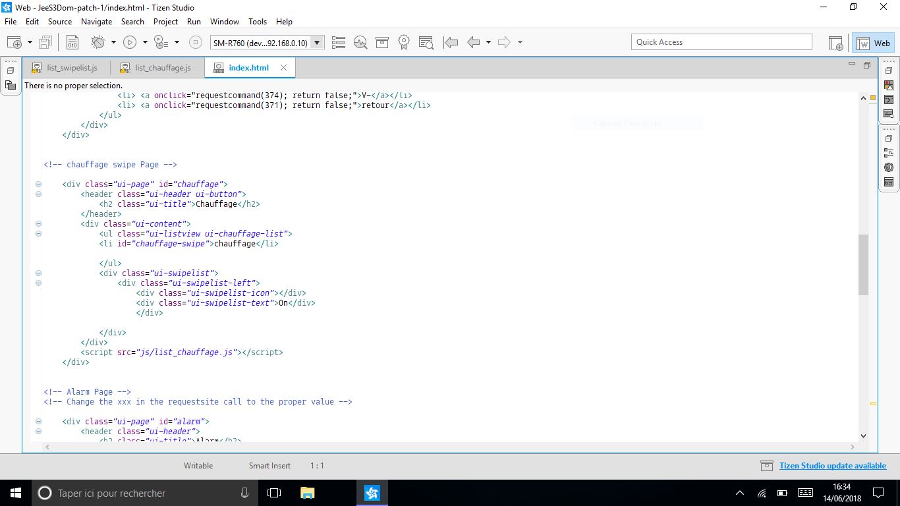Image resolution: width=900 pixels, height=506 pixels.
Task: Click the package manager box icon
Action: (x=382, y=42)
